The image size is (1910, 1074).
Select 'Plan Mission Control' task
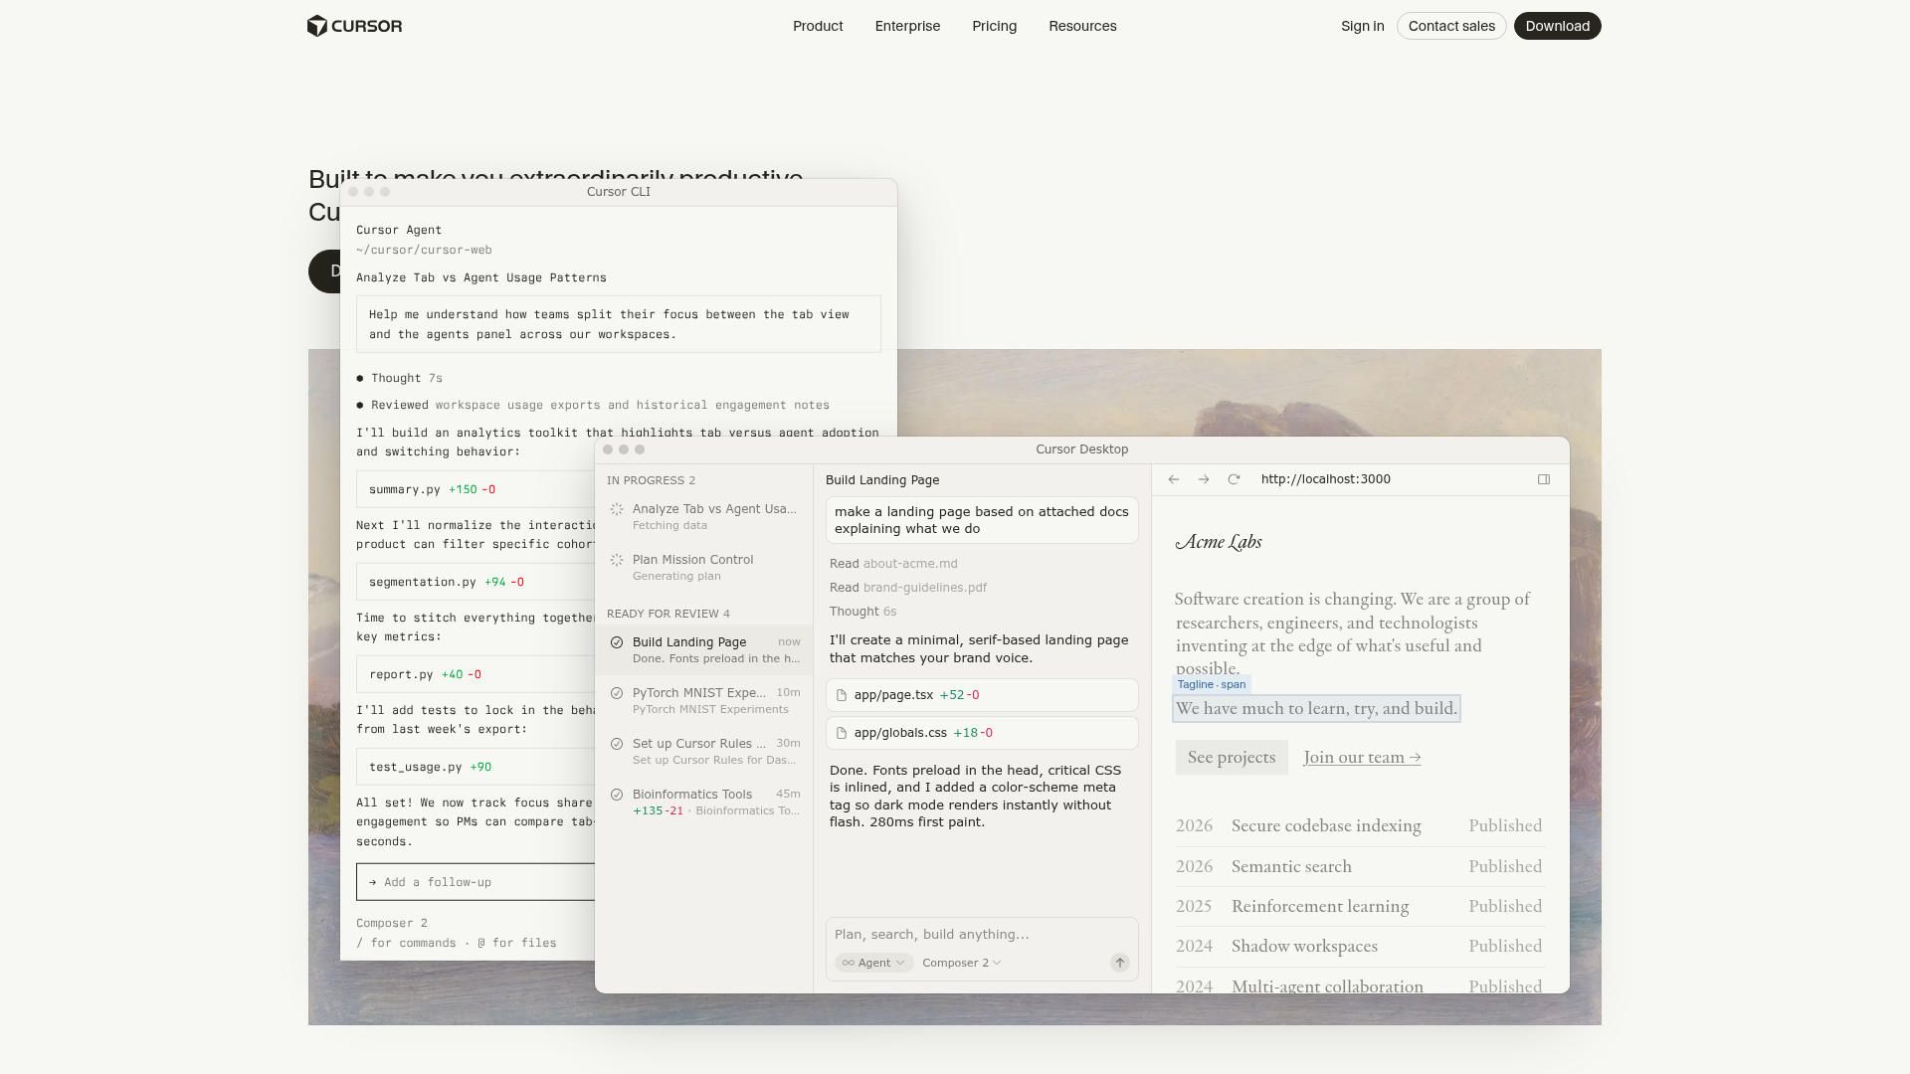tap(704, 567)
